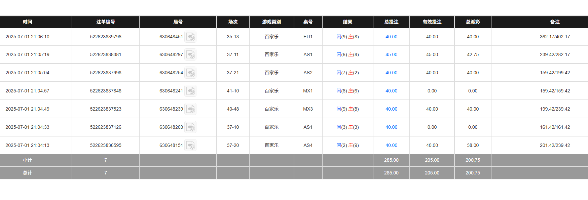Click the 40.00 bet link on table MX1 row

(391, 91)
